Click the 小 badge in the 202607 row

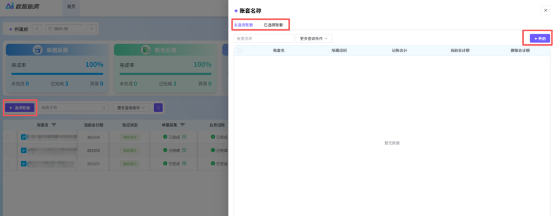pyautogui.click(x=24, y=164)
